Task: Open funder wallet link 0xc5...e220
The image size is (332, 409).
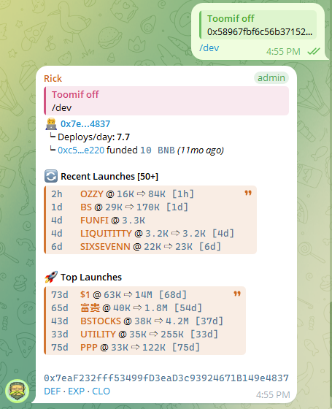Action: click(x=81, y=150)
